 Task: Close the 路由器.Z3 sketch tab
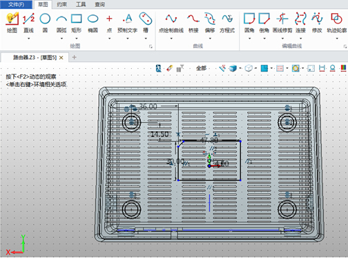[x=61, y=58]
